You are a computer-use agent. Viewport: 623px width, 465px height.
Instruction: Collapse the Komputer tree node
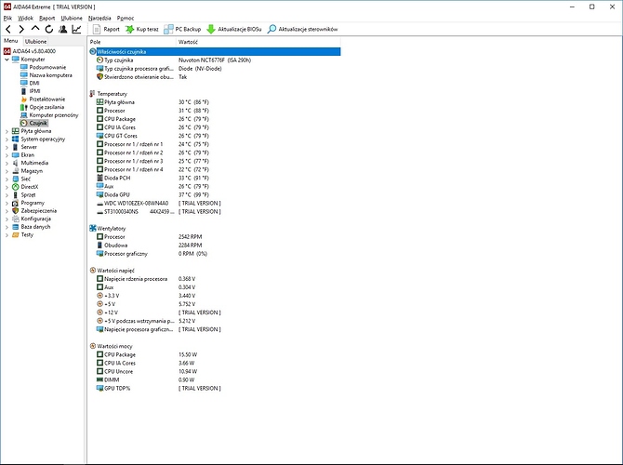(x=7, y=60)
